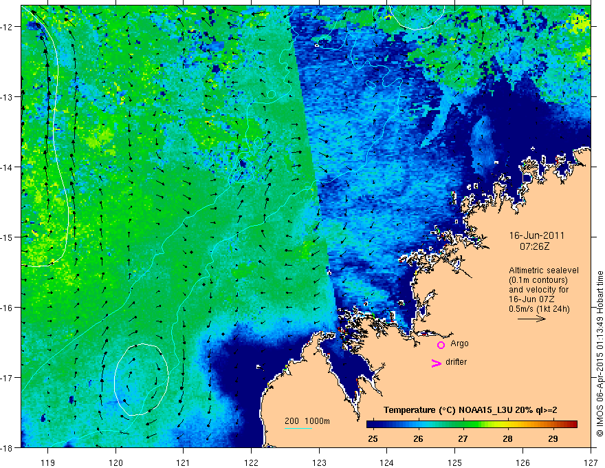Viewport: 605px width, 468px height.
Task: Click the magenta Argo circle symbol
Action: coord(441,345)
